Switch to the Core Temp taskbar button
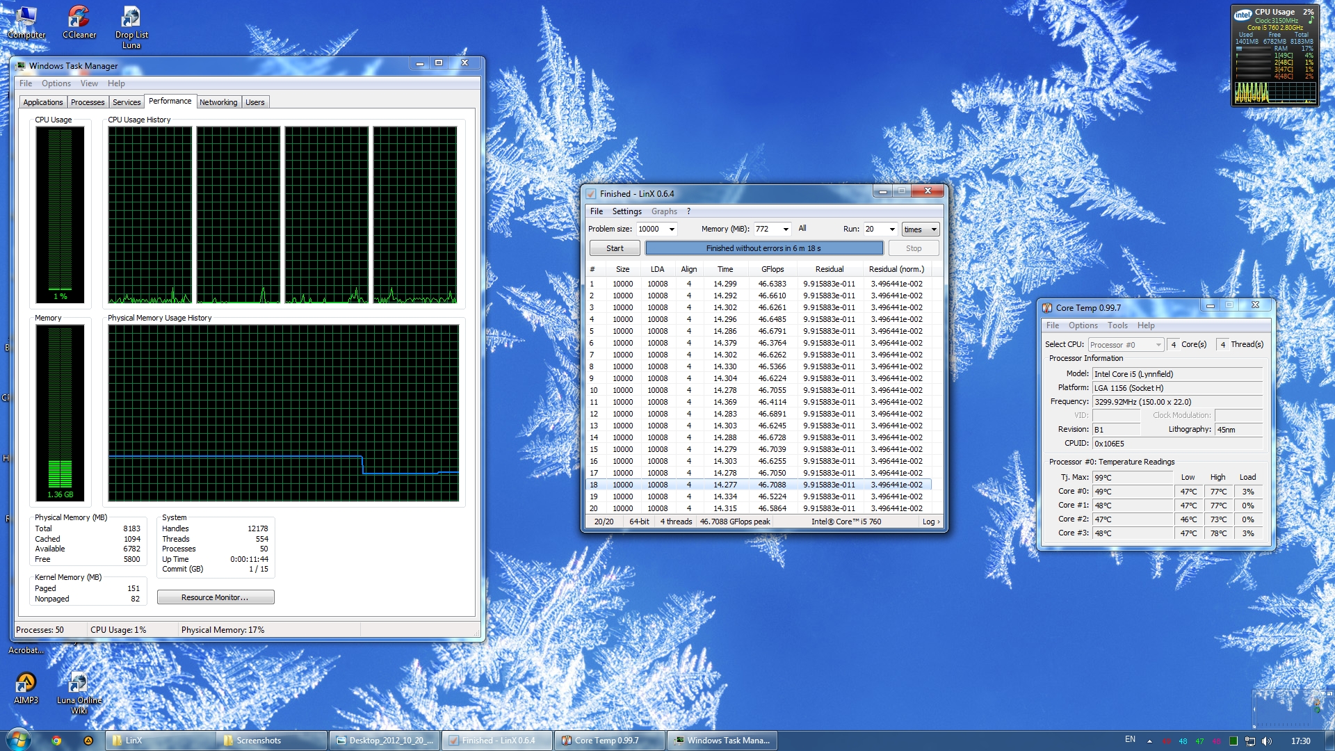This screenshot has width=1335, height=751. (x=609, y=741)
